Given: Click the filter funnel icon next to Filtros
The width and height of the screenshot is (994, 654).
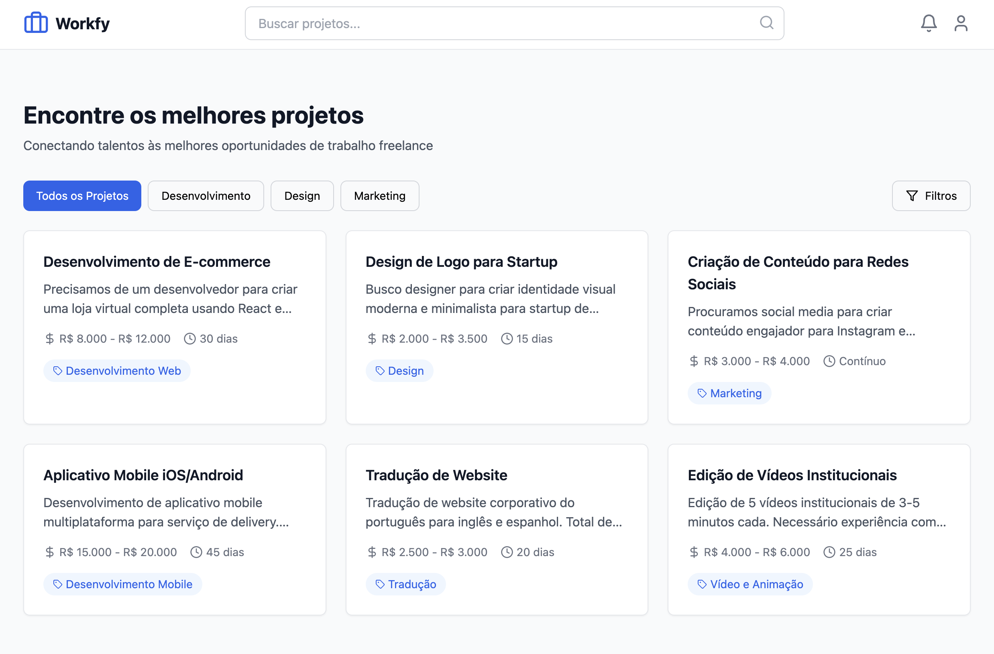Looking at the screenshot, I should pyautogui.click(x=912, y=195).
